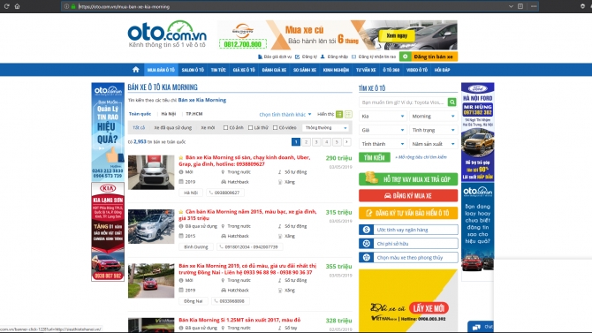This screenshot has height=333, width=592.
Task: Select the TP.HCM location tab
Action: point(194,114)
